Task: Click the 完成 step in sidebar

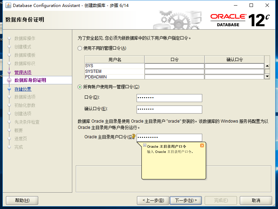Action: tap(18, 147)
